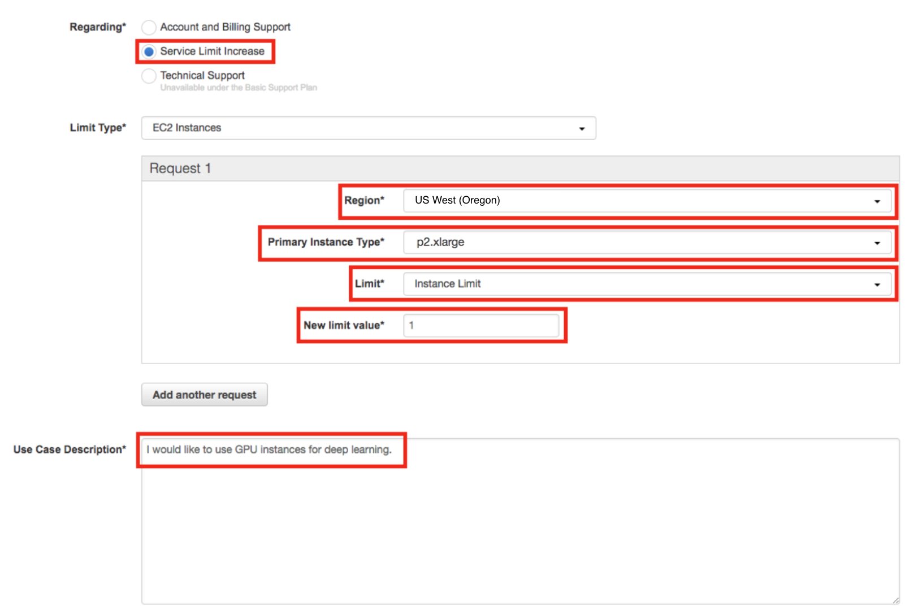Viewport: 918px width, 614px height.
Task: Click the Limit Type label
Action: coord(98,128)
